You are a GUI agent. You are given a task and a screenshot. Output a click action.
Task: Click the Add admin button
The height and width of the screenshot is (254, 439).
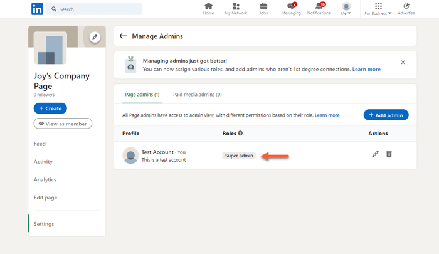tap(386, 115)
